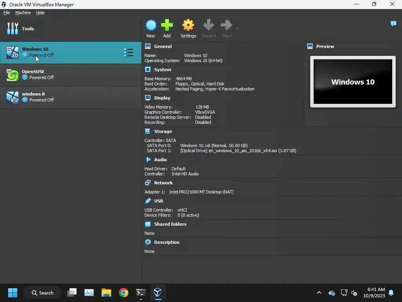
Task: Click the Discard down-arrow icon
Action: coord(208,25)
